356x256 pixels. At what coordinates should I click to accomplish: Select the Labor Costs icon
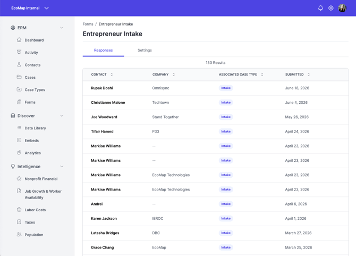pyautogui.click(x=19, y=209)
